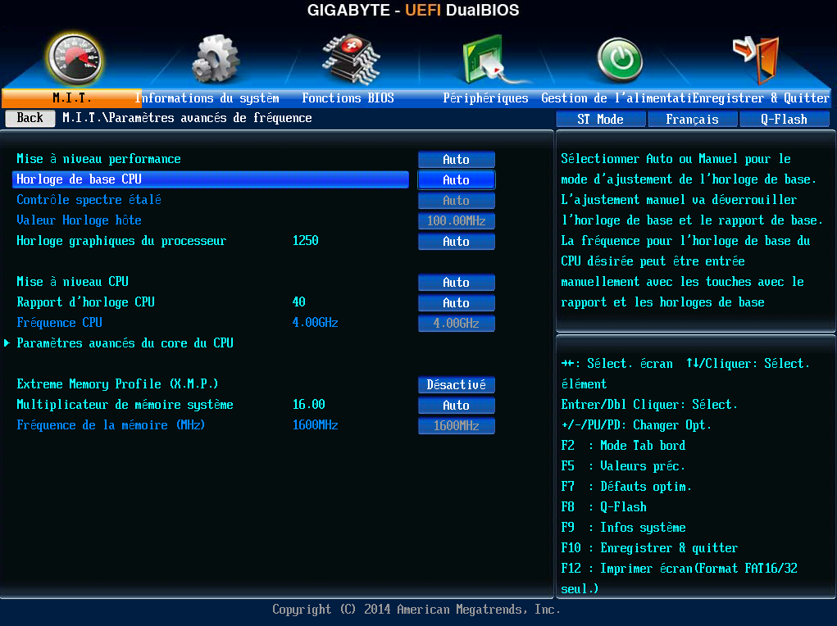Switch to ST Mode
Viewport: 837px width, 626px height.
coord(601,119)
